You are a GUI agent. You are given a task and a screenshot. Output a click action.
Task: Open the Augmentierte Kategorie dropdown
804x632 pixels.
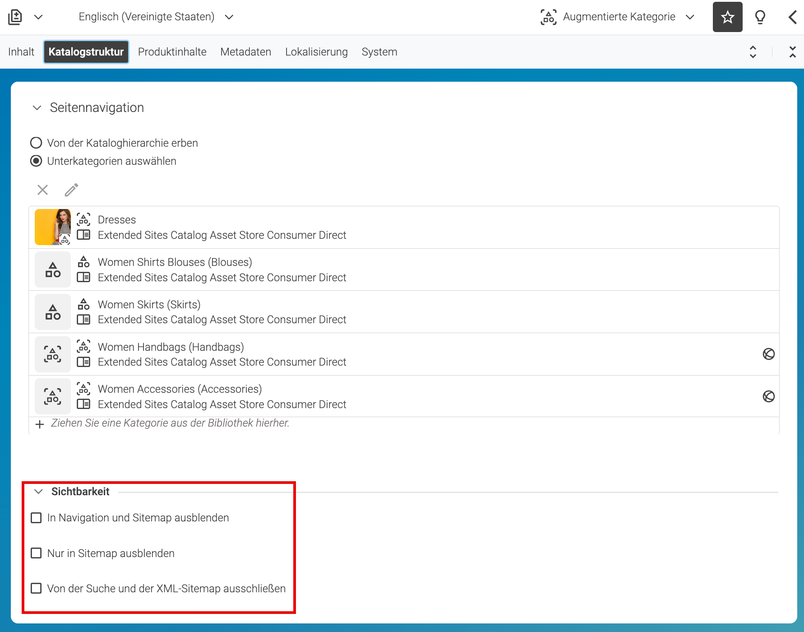pyautogui.click(x=618, y=17)
